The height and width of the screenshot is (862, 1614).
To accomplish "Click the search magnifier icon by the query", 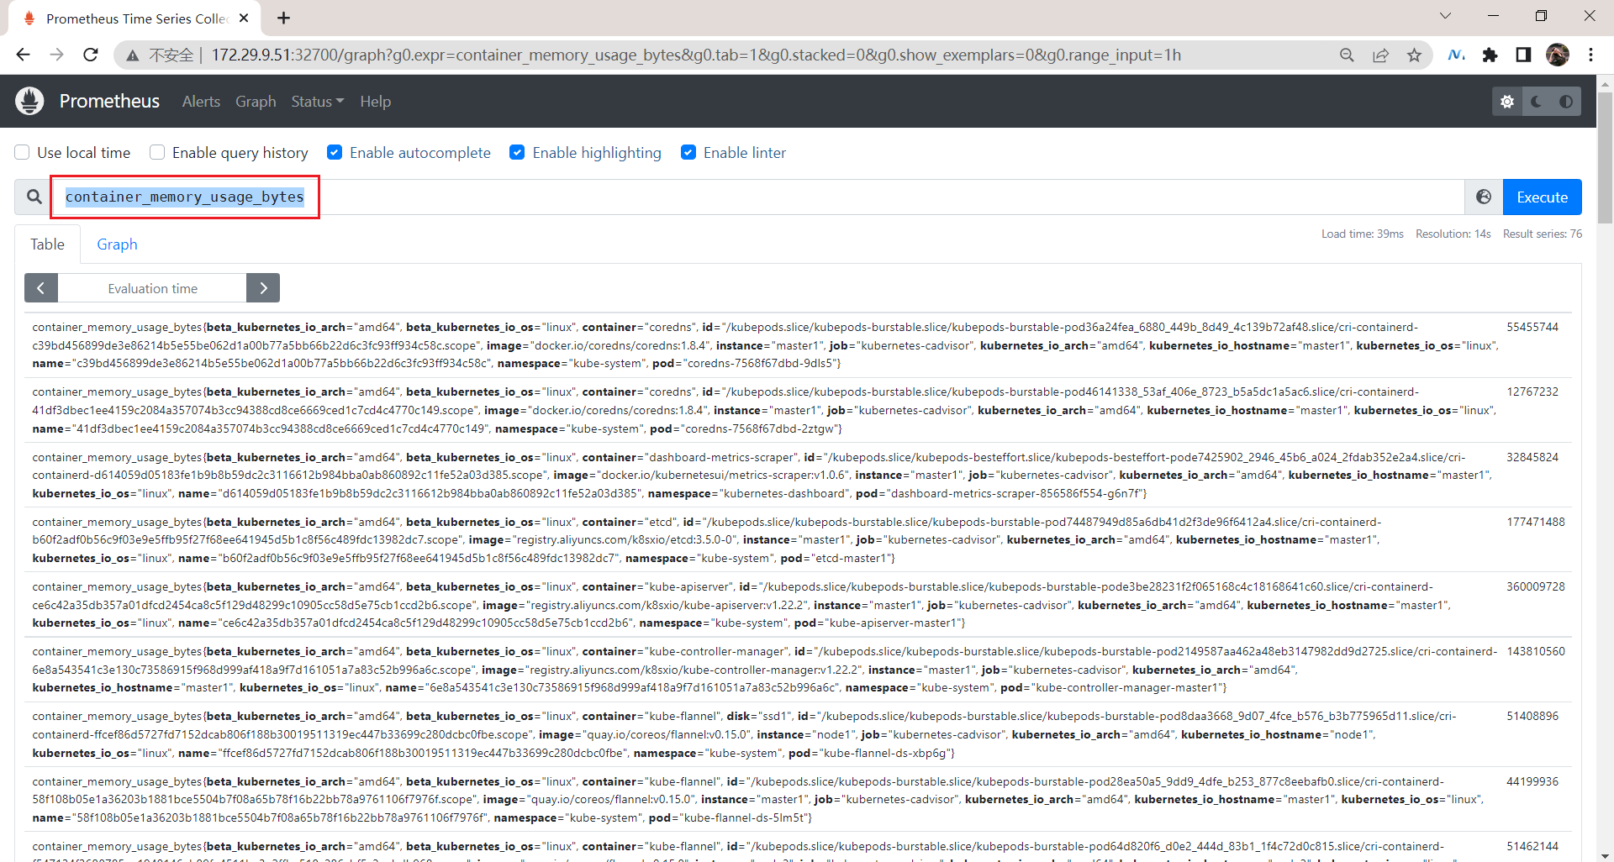I will click(34, 197).
